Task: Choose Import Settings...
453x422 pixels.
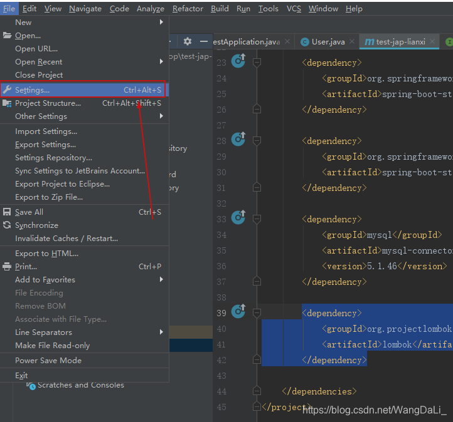Action: [x=84, y=131]
